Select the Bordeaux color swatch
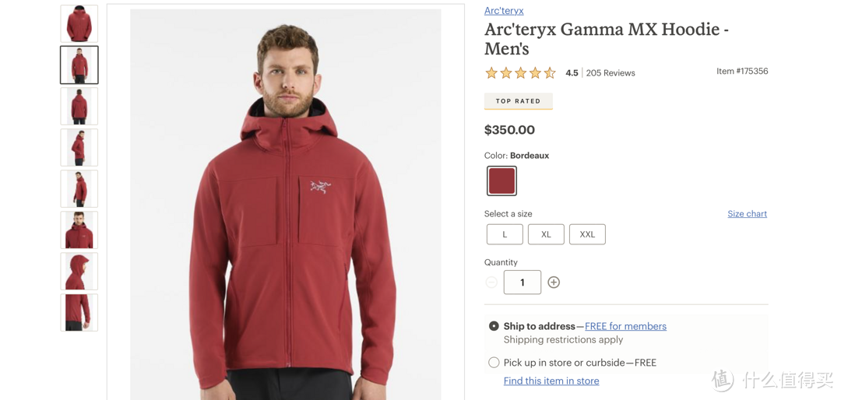 coord(502,181)
